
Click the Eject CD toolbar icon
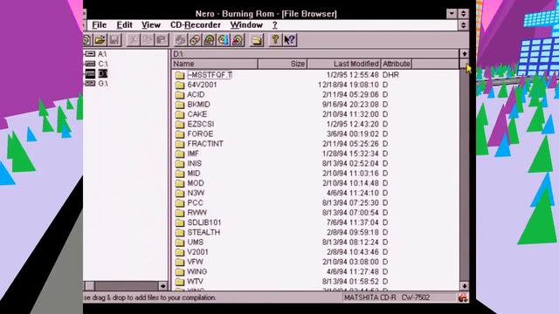(x=238, y=40)
